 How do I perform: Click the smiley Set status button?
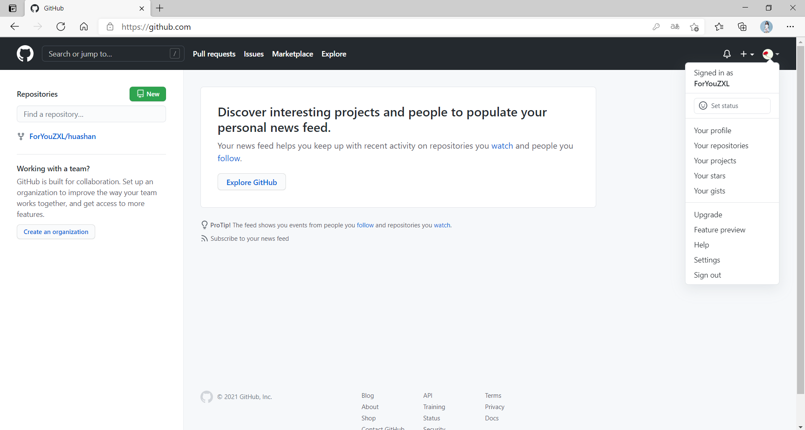(732, 106)
